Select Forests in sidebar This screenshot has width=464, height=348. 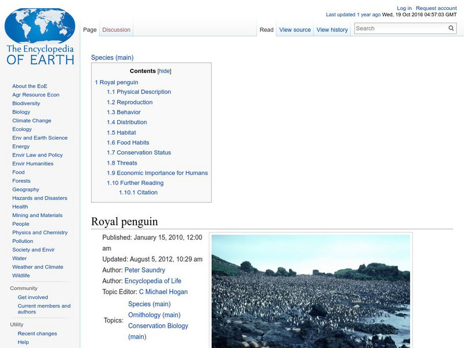tap(21, 180)
